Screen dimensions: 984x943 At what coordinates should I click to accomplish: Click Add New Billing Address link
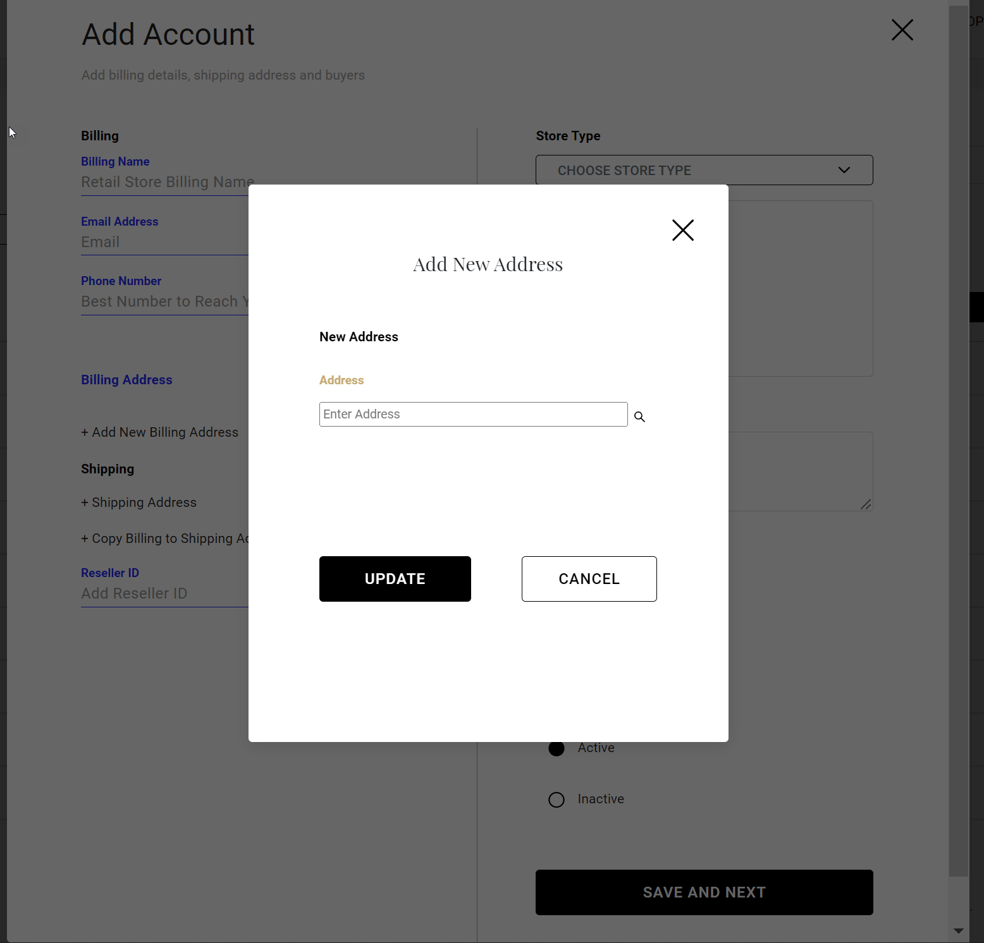(160, 432)
